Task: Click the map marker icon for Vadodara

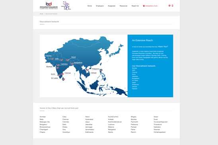Action: point(58,65)
